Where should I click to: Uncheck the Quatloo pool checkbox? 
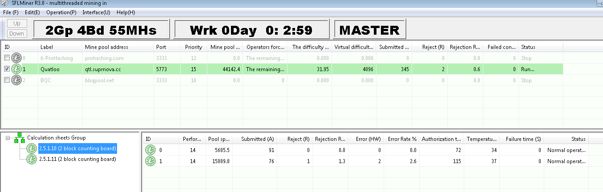(7, 69)
